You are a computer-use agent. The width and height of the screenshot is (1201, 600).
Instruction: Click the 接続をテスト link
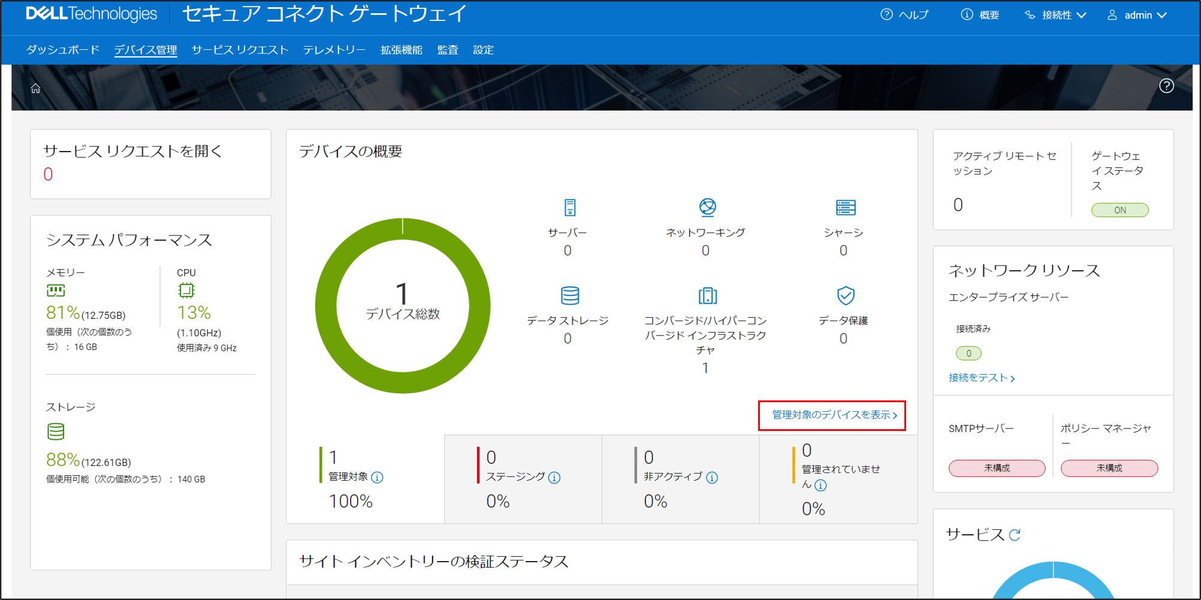981,378
